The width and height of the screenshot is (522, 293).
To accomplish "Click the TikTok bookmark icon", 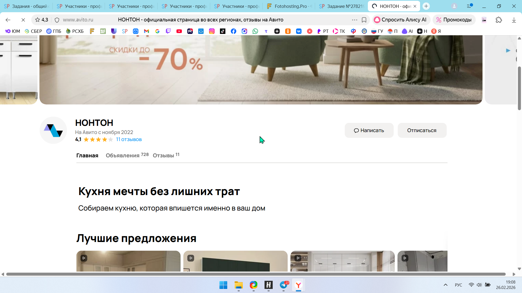I will (223, 31).
